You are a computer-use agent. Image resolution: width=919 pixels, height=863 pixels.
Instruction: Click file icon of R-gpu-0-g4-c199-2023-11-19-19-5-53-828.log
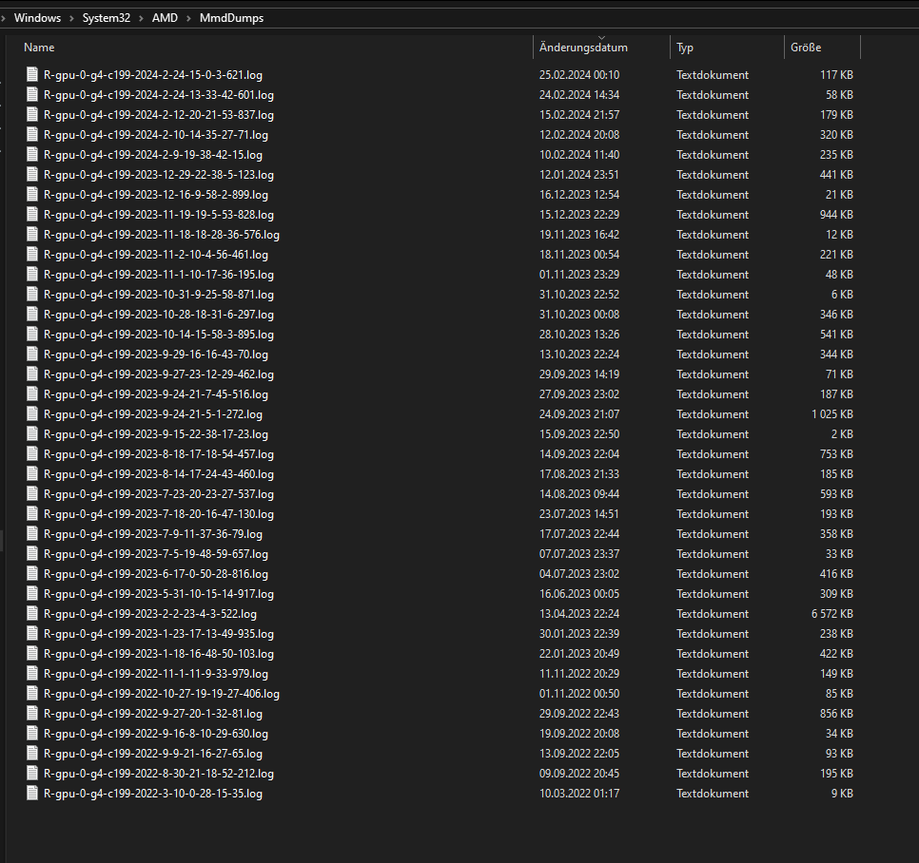32,214
